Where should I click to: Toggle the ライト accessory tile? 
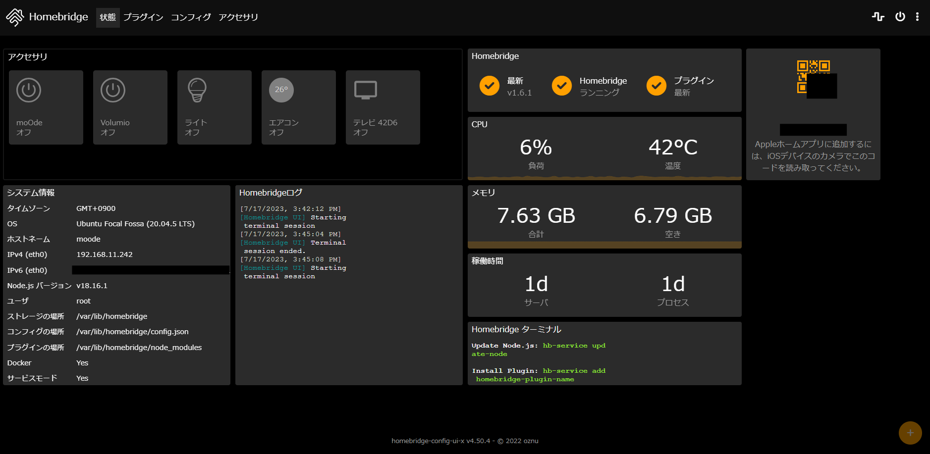[215, 107]
